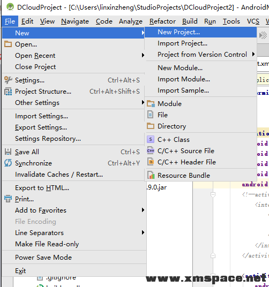Choose Exit from the File menu

pos(73,271)
